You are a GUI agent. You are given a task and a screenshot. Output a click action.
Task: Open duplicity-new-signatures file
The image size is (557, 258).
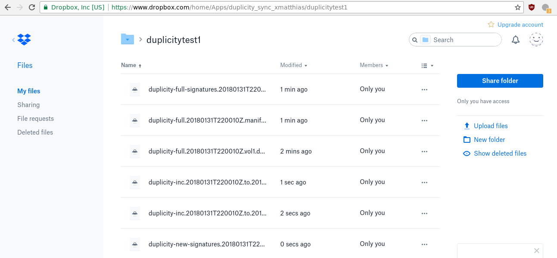tap(207, 244)
